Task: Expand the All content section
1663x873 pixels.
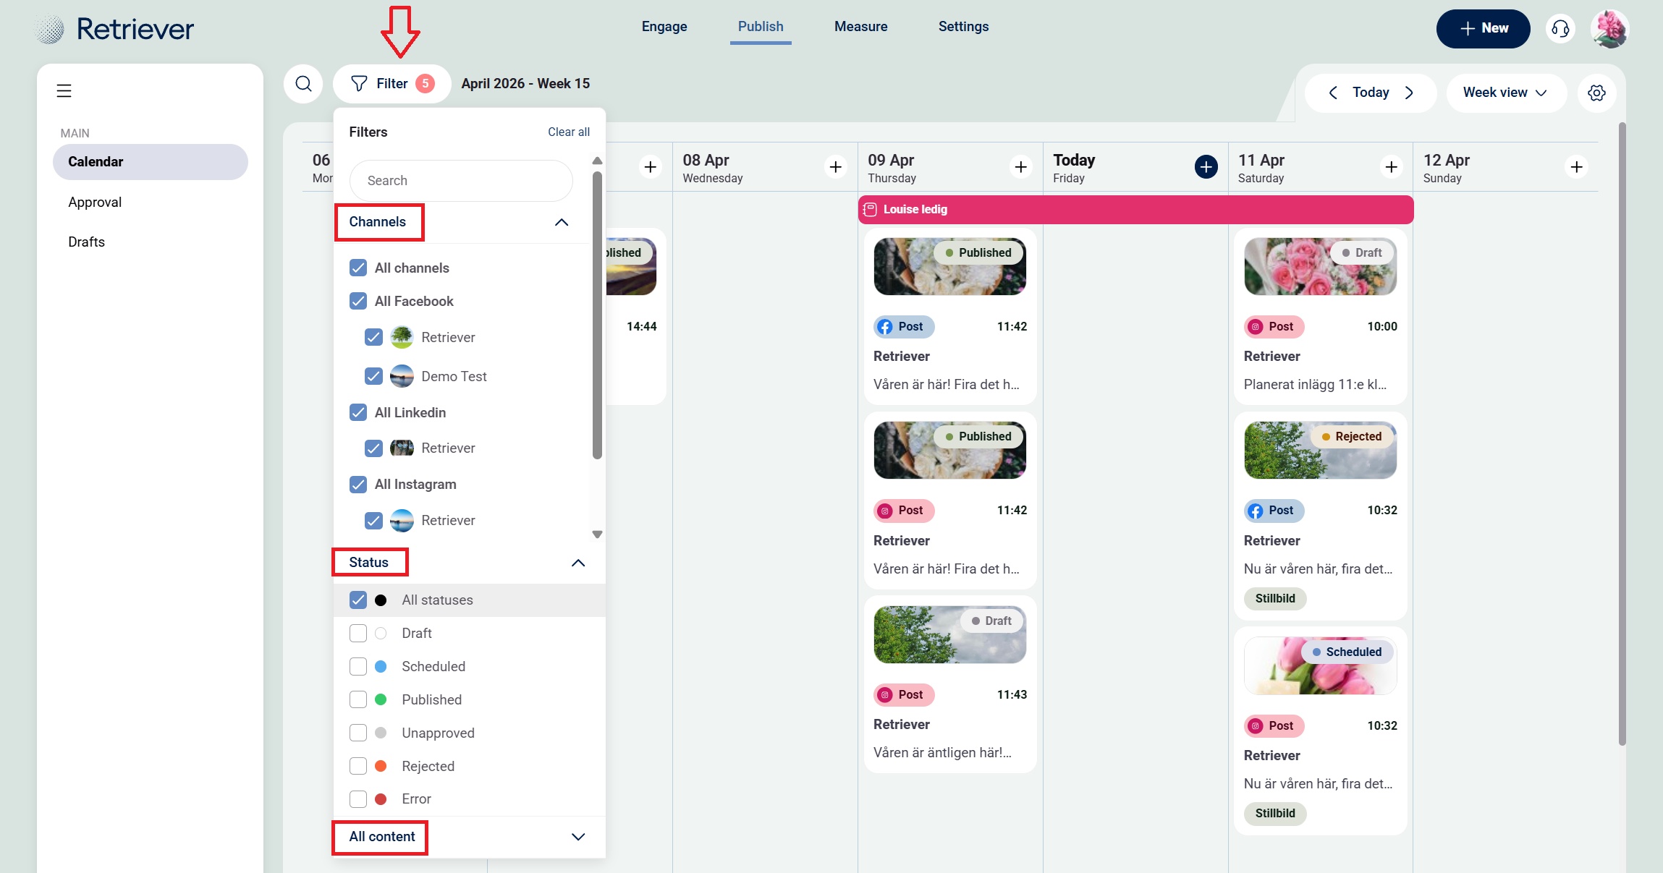Action: (x=577, y=837)
